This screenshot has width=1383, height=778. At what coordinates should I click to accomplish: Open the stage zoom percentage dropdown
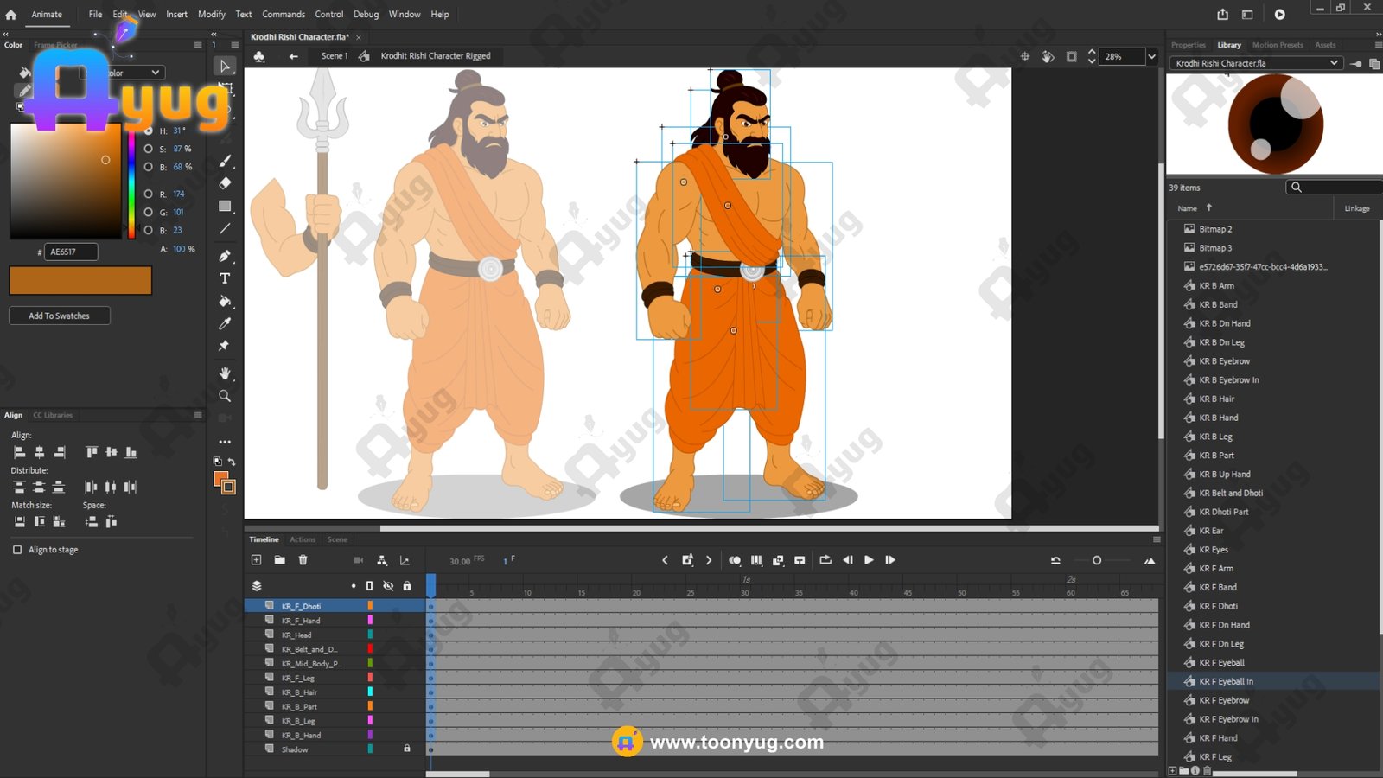click(1151, 56)
